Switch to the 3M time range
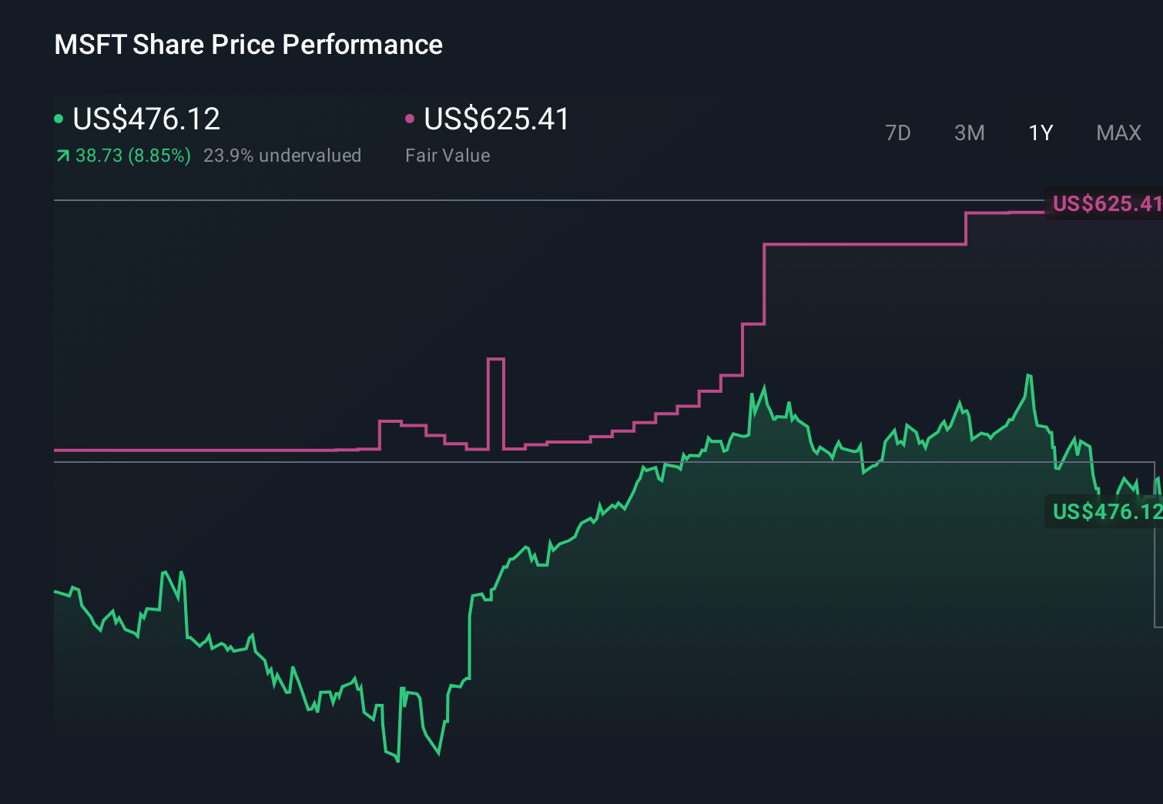 coord(969,132)
